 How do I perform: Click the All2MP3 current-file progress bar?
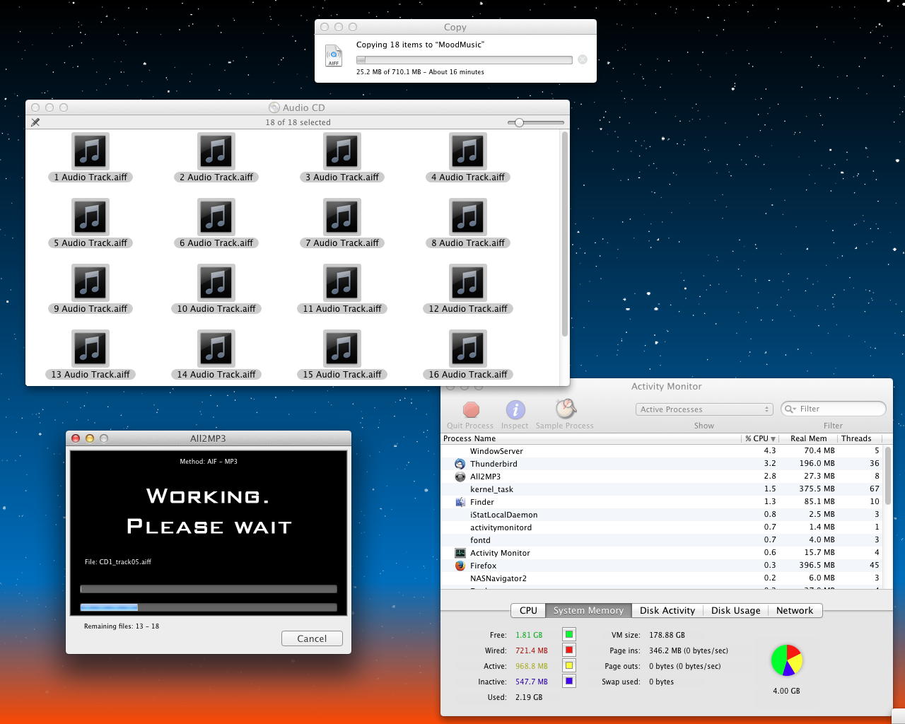tap(209, 588)
